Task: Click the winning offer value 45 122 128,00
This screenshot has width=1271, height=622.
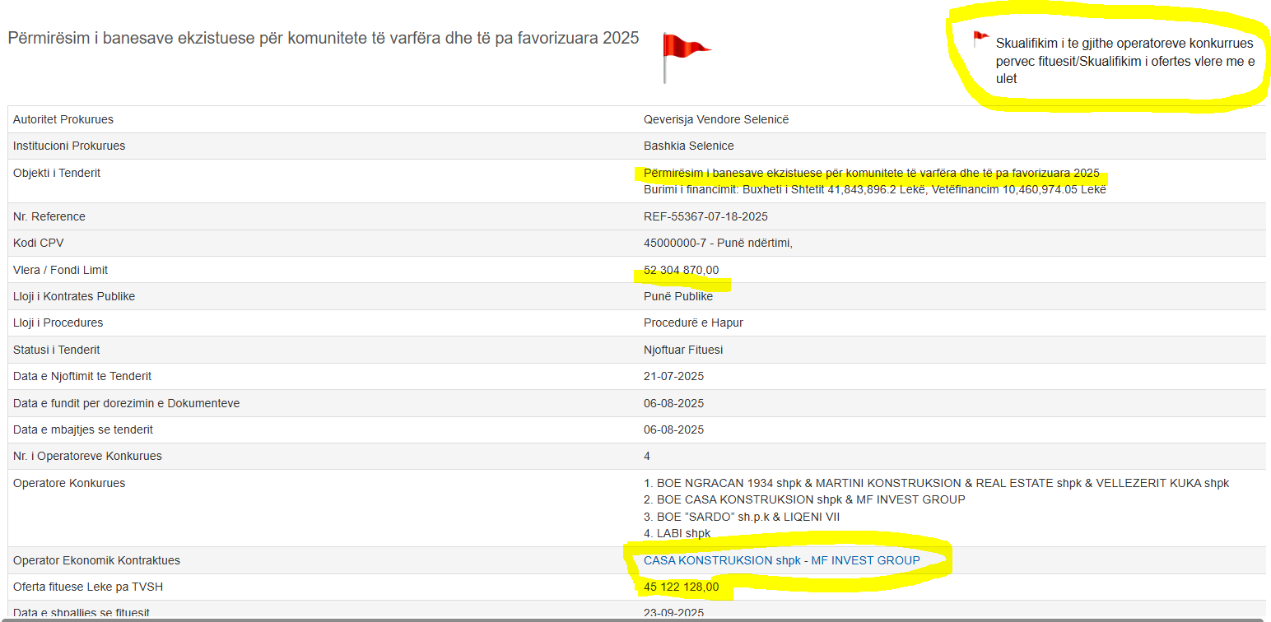Action: click(681, 587)
